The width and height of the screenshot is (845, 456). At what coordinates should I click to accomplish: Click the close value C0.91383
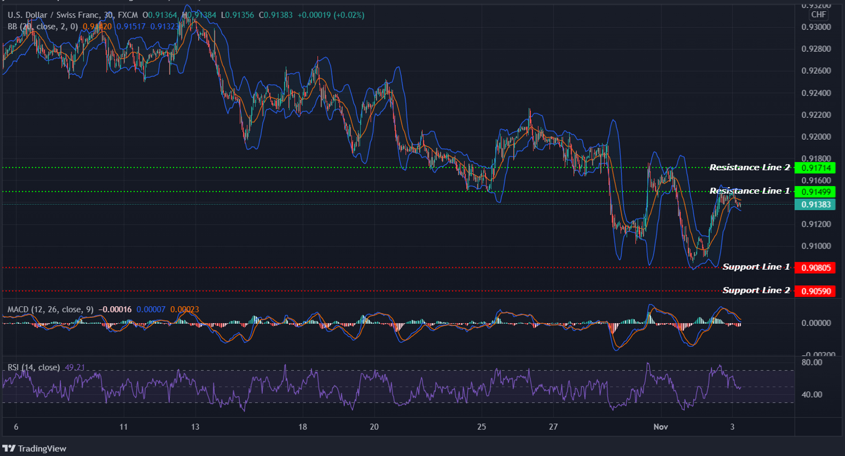coord(276,15)
